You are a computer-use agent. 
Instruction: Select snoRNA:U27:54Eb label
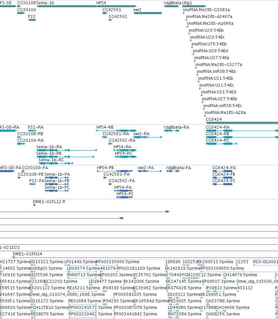click(x=220, y=99)
